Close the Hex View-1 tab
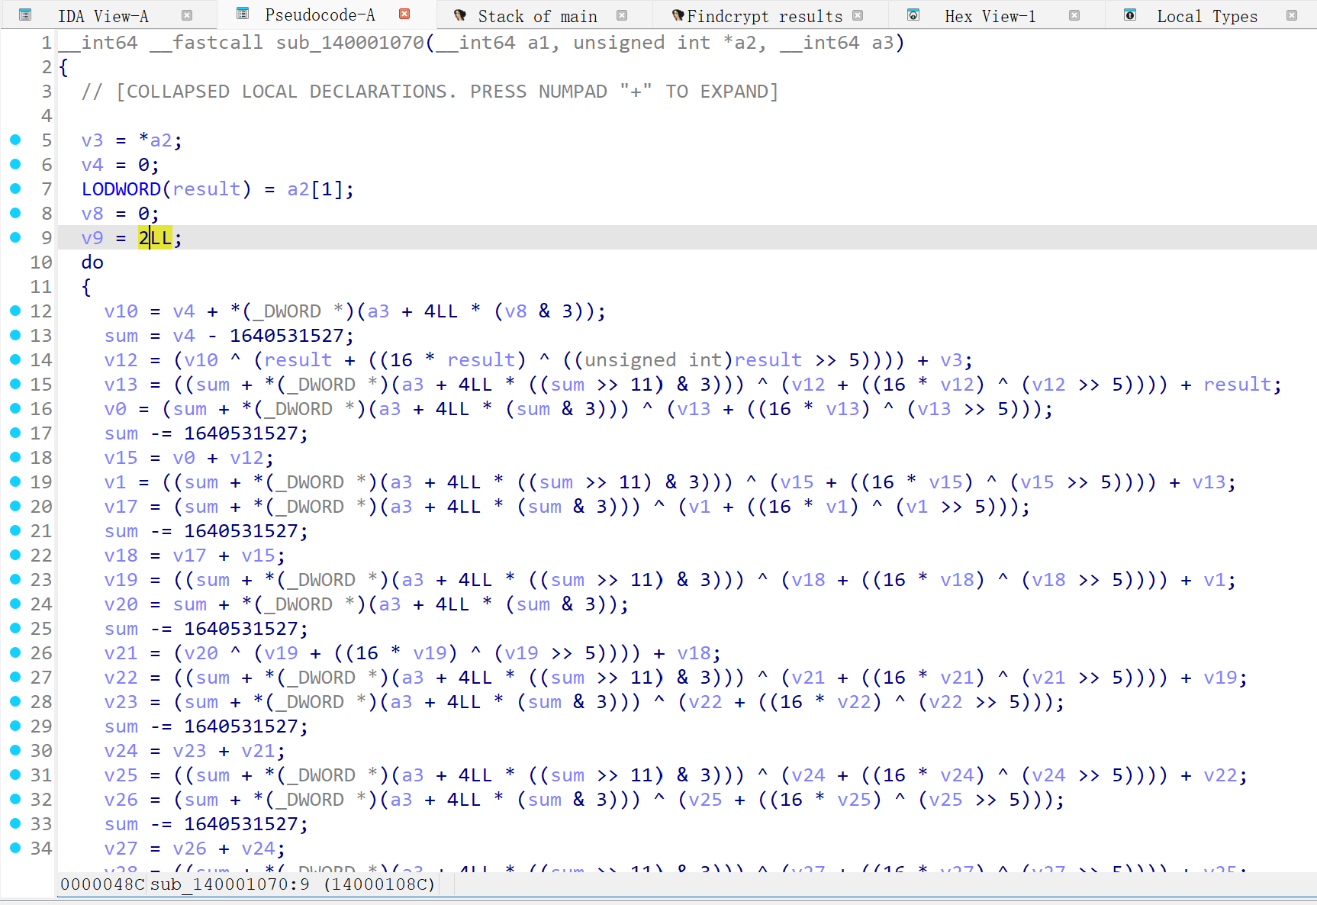Image resolution: width=1317 pixels, height=905 pixels. coord(1074,15)
